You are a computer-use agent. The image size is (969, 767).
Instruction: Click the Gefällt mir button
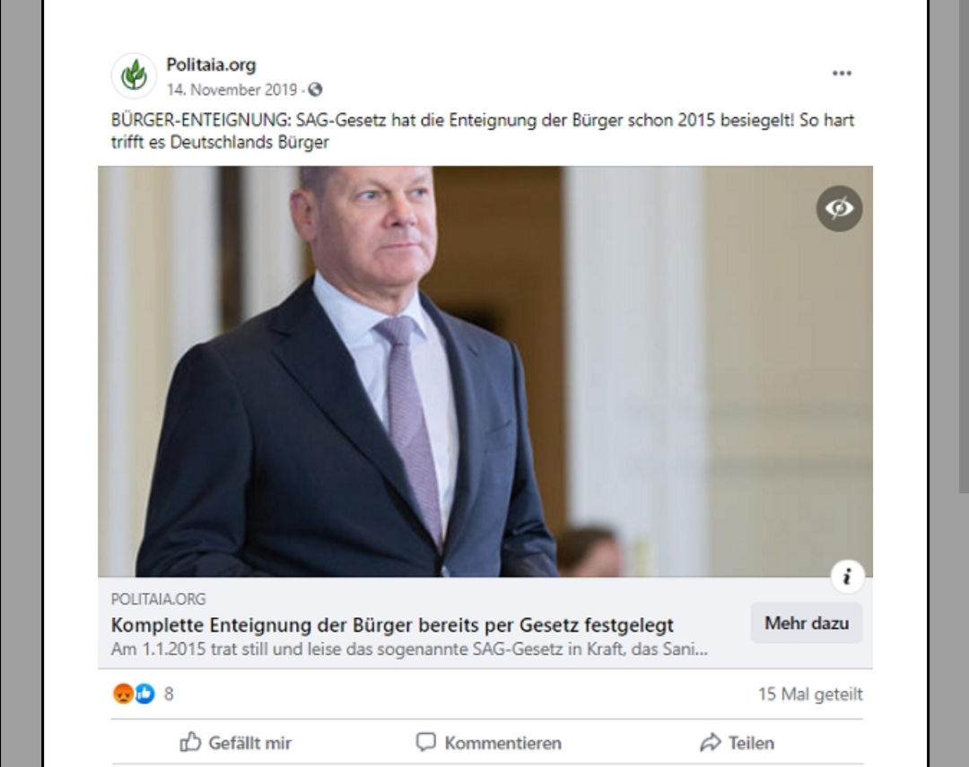click(x=235, y=743)
